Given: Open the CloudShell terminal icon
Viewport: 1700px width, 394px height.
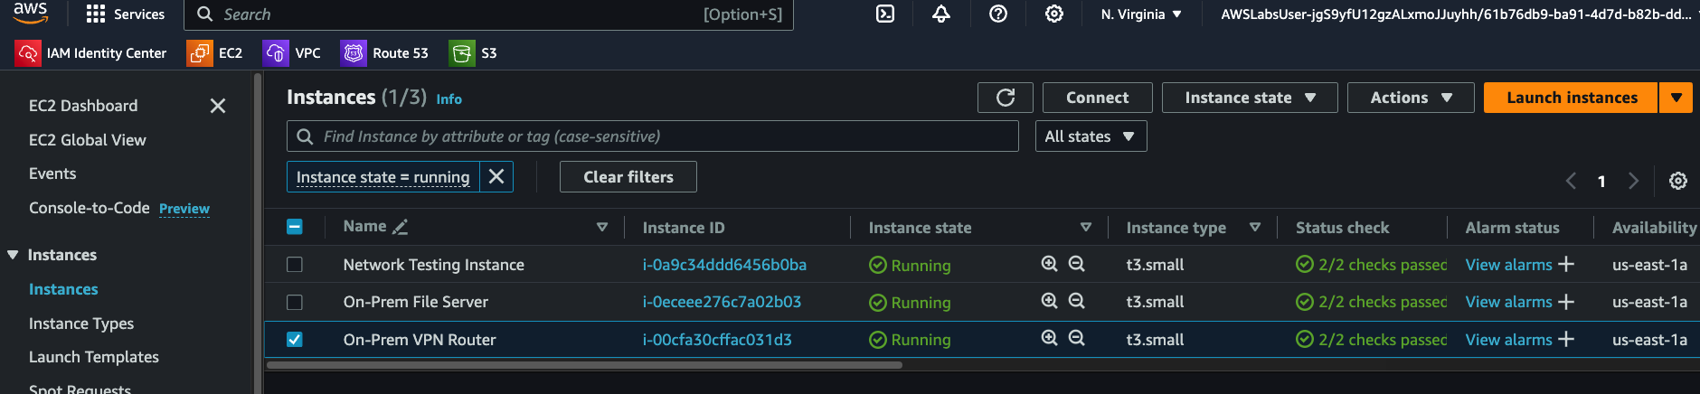Looking at the screenshot, I should pos(885,14).
